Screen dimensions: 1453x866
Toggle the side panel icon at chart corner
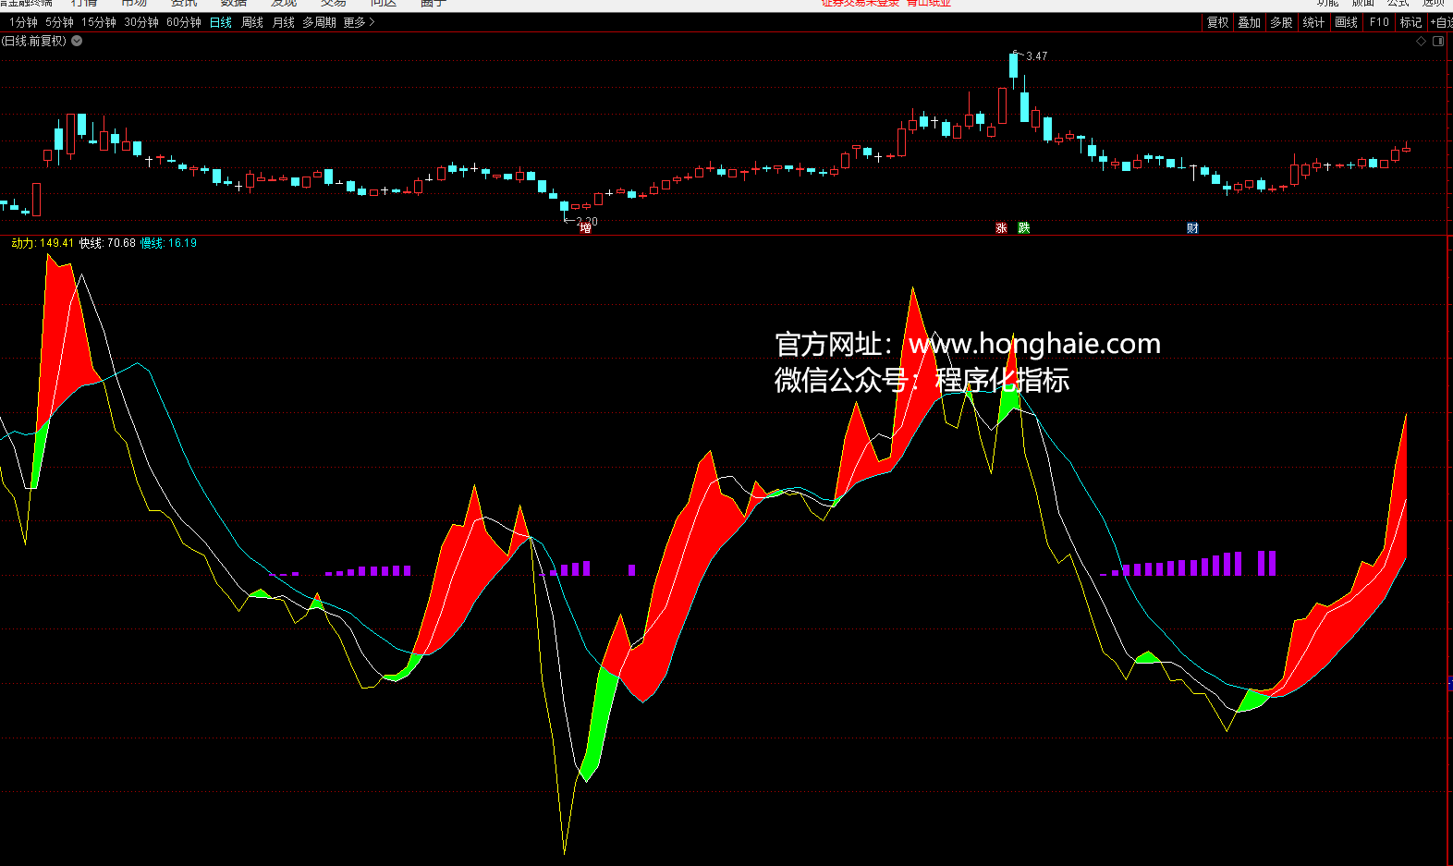coord(1438,41)
